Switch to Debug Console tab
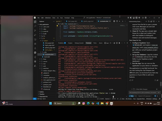Screen dimensions: 162x121 (79, 43)
